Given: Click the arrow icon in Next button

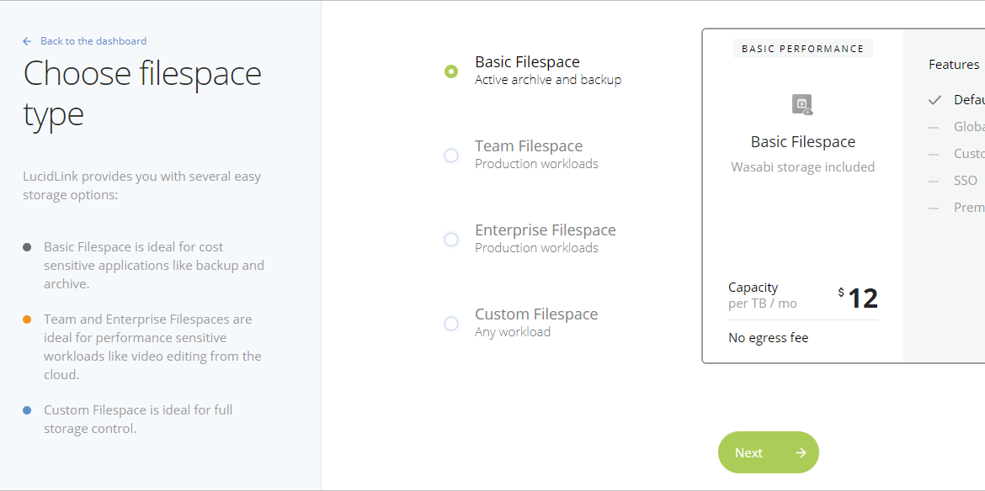Looking at the screenshot, I should coord(801,453).
